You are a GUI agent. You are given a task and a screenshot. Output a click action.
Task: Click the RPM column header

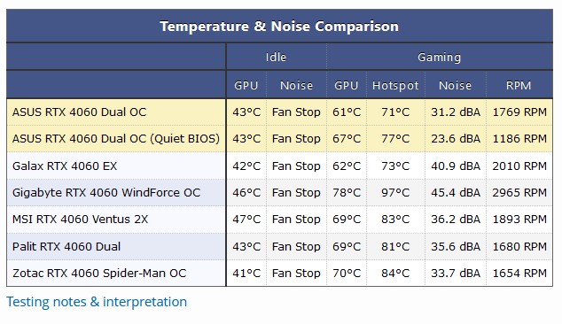pos(519,86)
